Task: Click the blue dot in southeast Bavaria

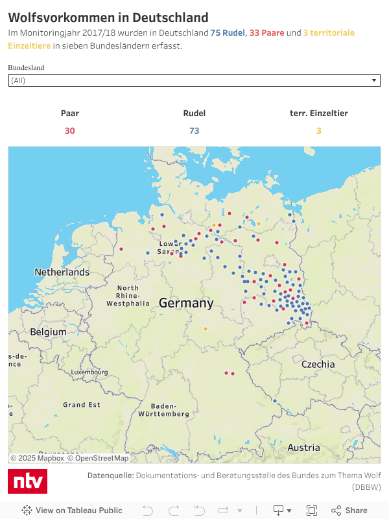Action: click(x=275, y=401)
